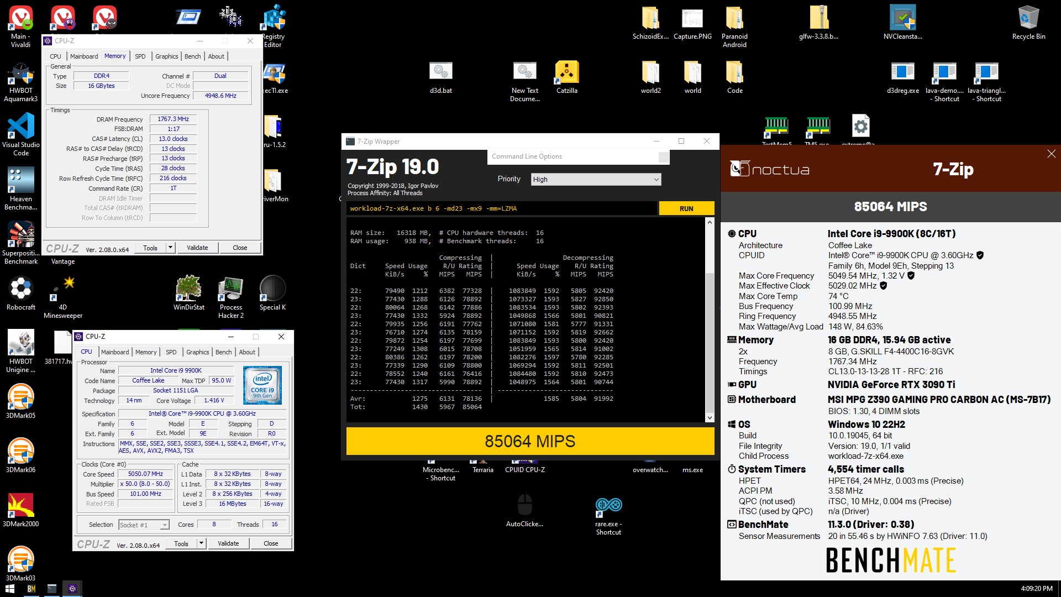Launch Superposition Benchmark shortcut
1061x597 pixels.
point(20,243)
